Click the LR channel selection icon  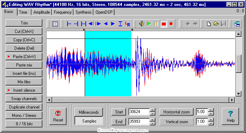(x=128, y=24)
